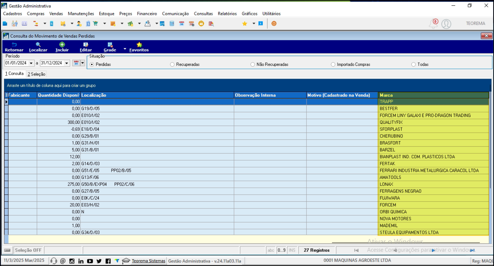Screen dimensions: 494x266
Task: Click the yellow favorites star in main toolbar
Action: [x=244, y=24]
